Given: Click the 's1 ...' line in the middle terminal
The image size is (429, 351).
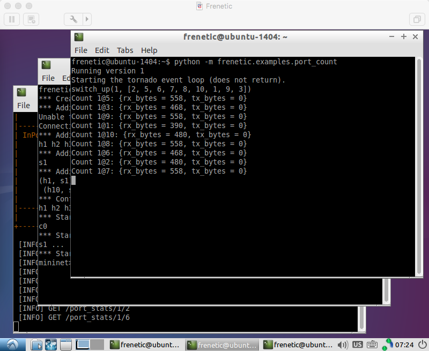Looking at the screenshot, I should [x=51, y=245].
